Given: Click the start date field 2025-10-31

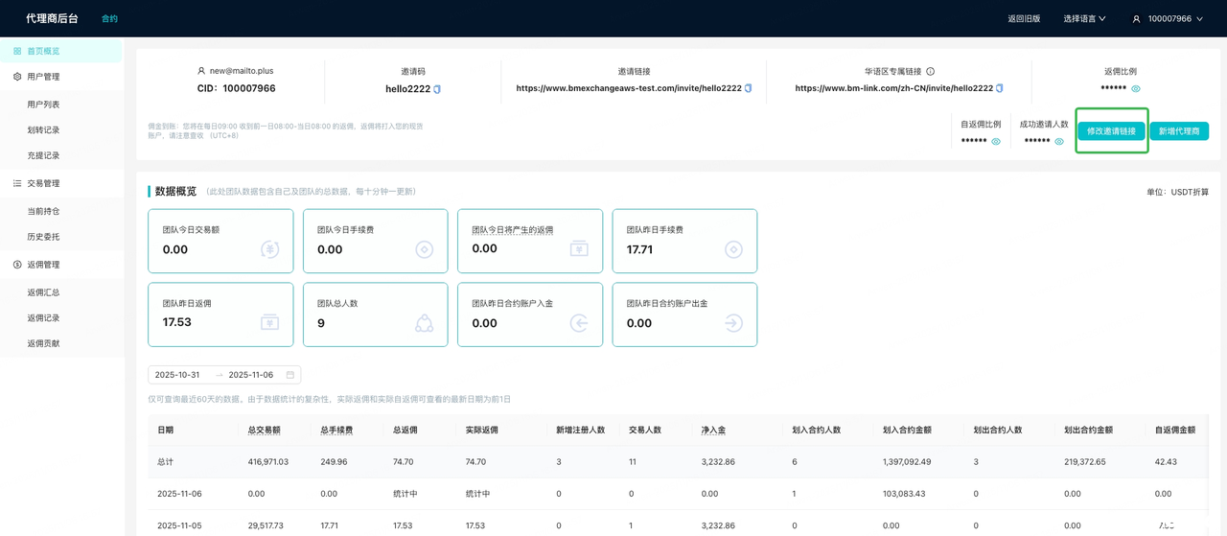Looking at the screenshot, I should pos(177,375).
